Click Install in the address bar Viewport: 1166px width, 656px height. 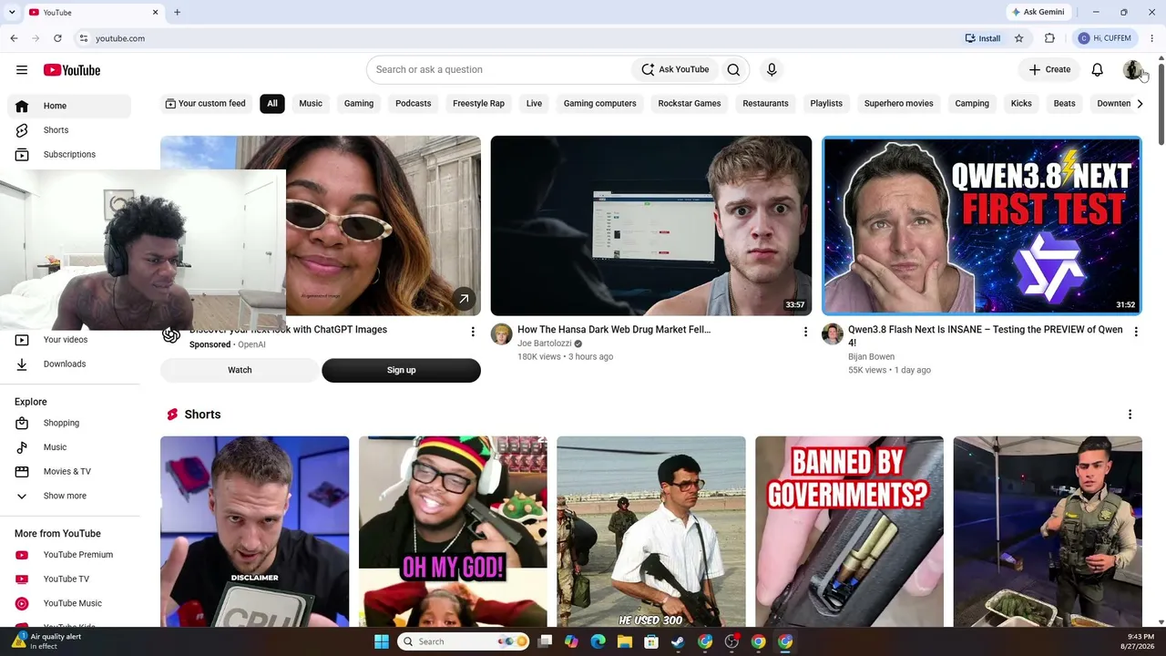[x=983, y=38]
